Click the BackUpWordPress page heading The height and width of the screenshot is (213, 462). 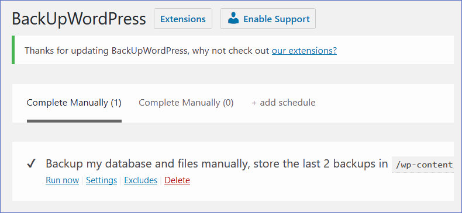point(79,19)
